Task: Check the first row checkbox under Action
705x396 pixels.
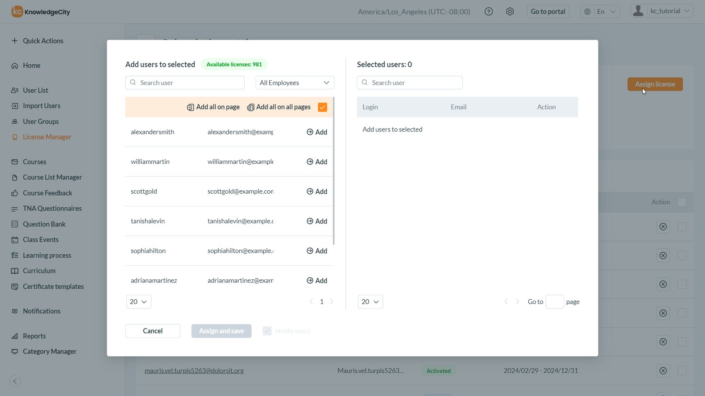Action: [x=682, y=227]
